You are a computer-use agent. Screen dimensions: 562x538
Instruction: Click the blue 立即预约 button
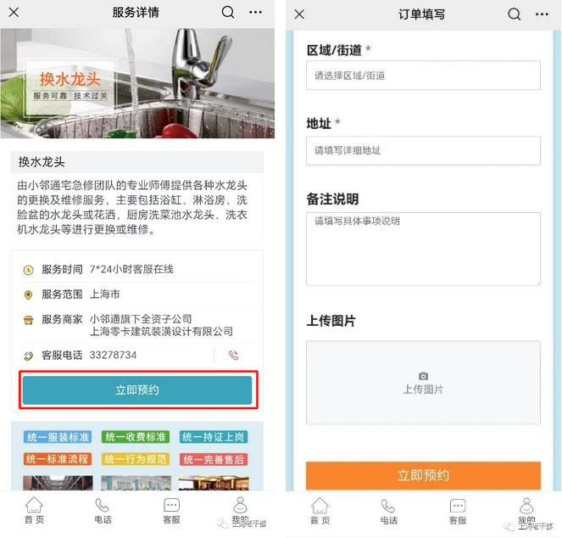tap(137, 389)
